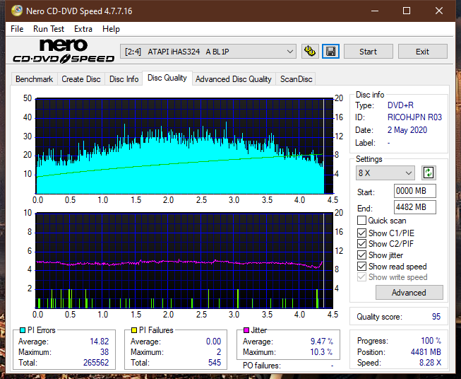The width and height of the screenshot is (461, 379).
Task: Click the Show write speed checkbox
Action: pos(361,277)
